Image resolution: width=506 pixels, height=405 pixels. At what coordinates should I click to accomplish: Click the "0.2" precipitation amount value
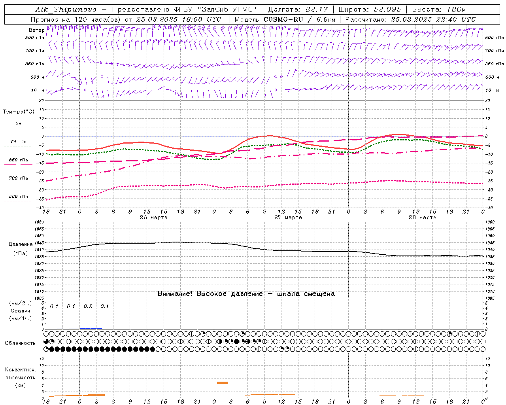click(x=88, y=306)
